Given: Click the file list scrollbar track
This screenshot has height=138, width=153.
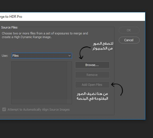Looking at the screenshot, I should click(x=69, y=83).
